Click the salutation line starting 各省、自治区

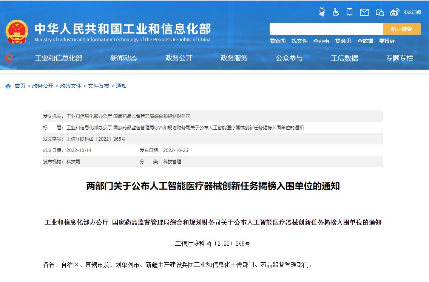point(177,265)
